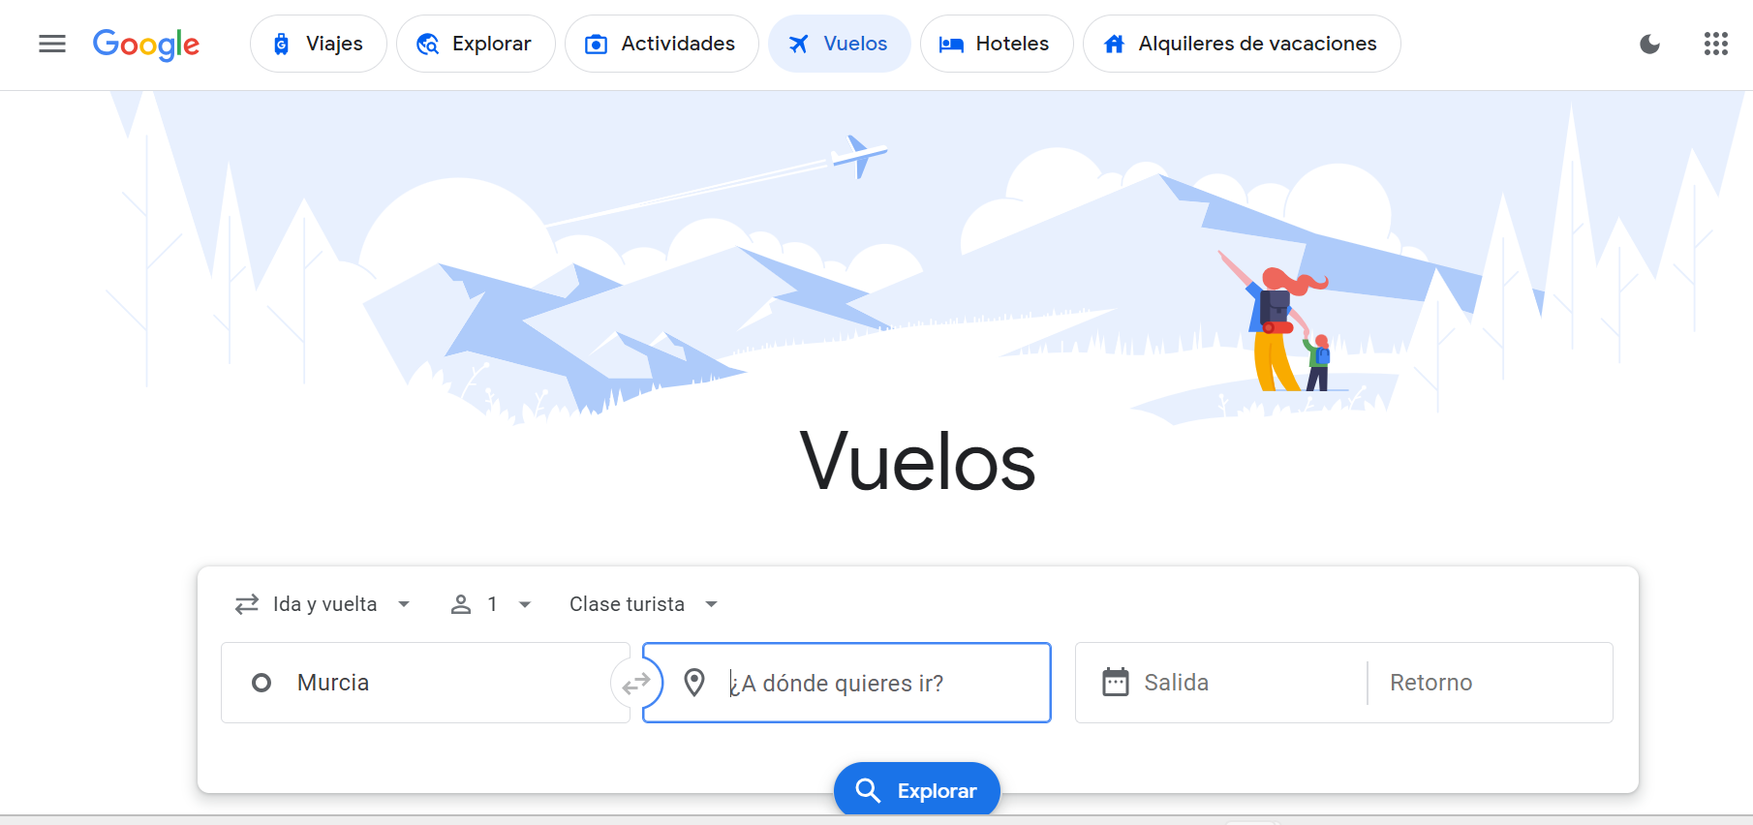Open the hamburger main menu
1753x825 pixels.
point(52,44)
